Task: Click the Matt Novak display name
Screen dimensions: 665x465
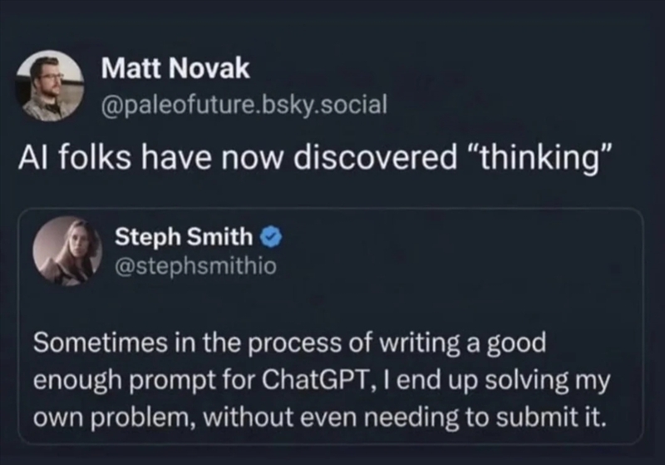Action: (x=175, y=70)
